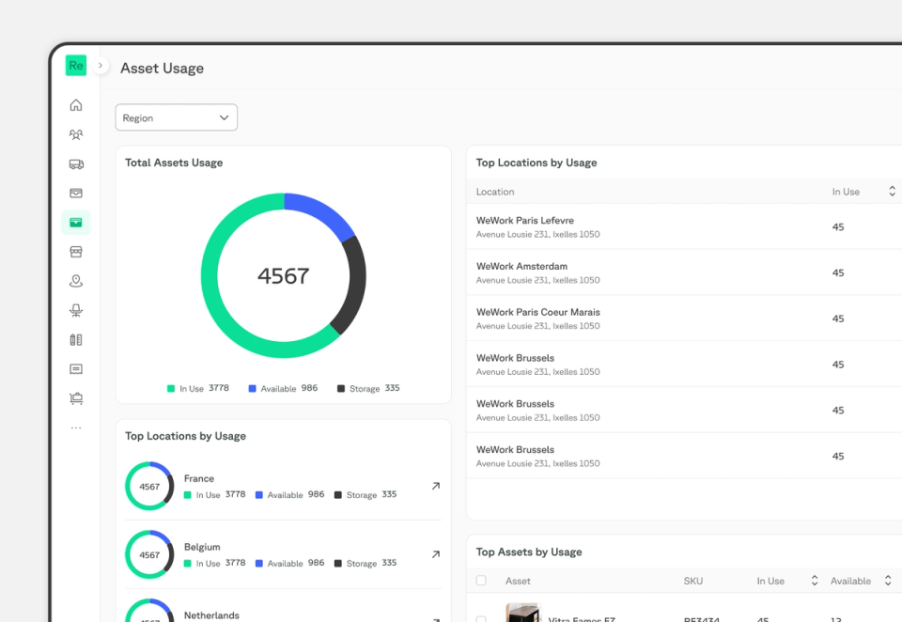Screen dimensions: 902x622
Task: Open the storefront sidebar icon
Action: pyautogui.click(x=76, y=252)
